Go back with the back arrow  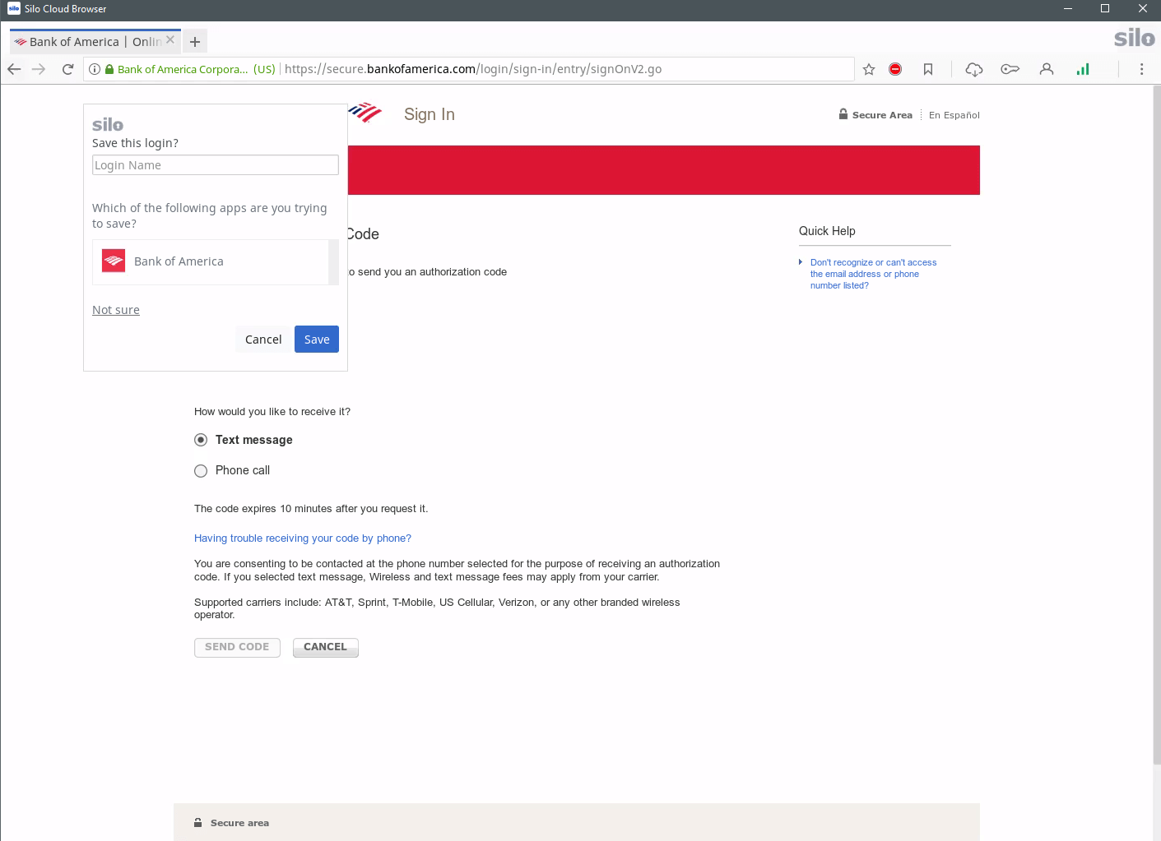click(14, 69)
